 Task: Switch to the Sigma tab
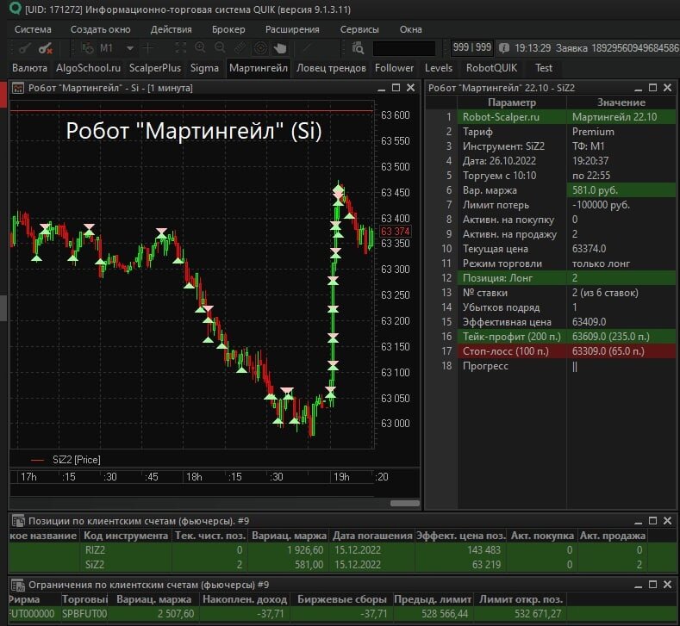point(204,68)
